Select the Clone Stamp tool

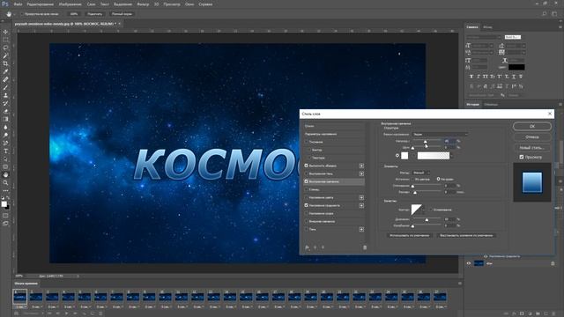pos(5,95)
